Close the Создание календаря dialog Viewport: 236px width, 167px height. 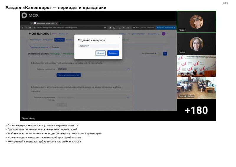pos(120,37)
